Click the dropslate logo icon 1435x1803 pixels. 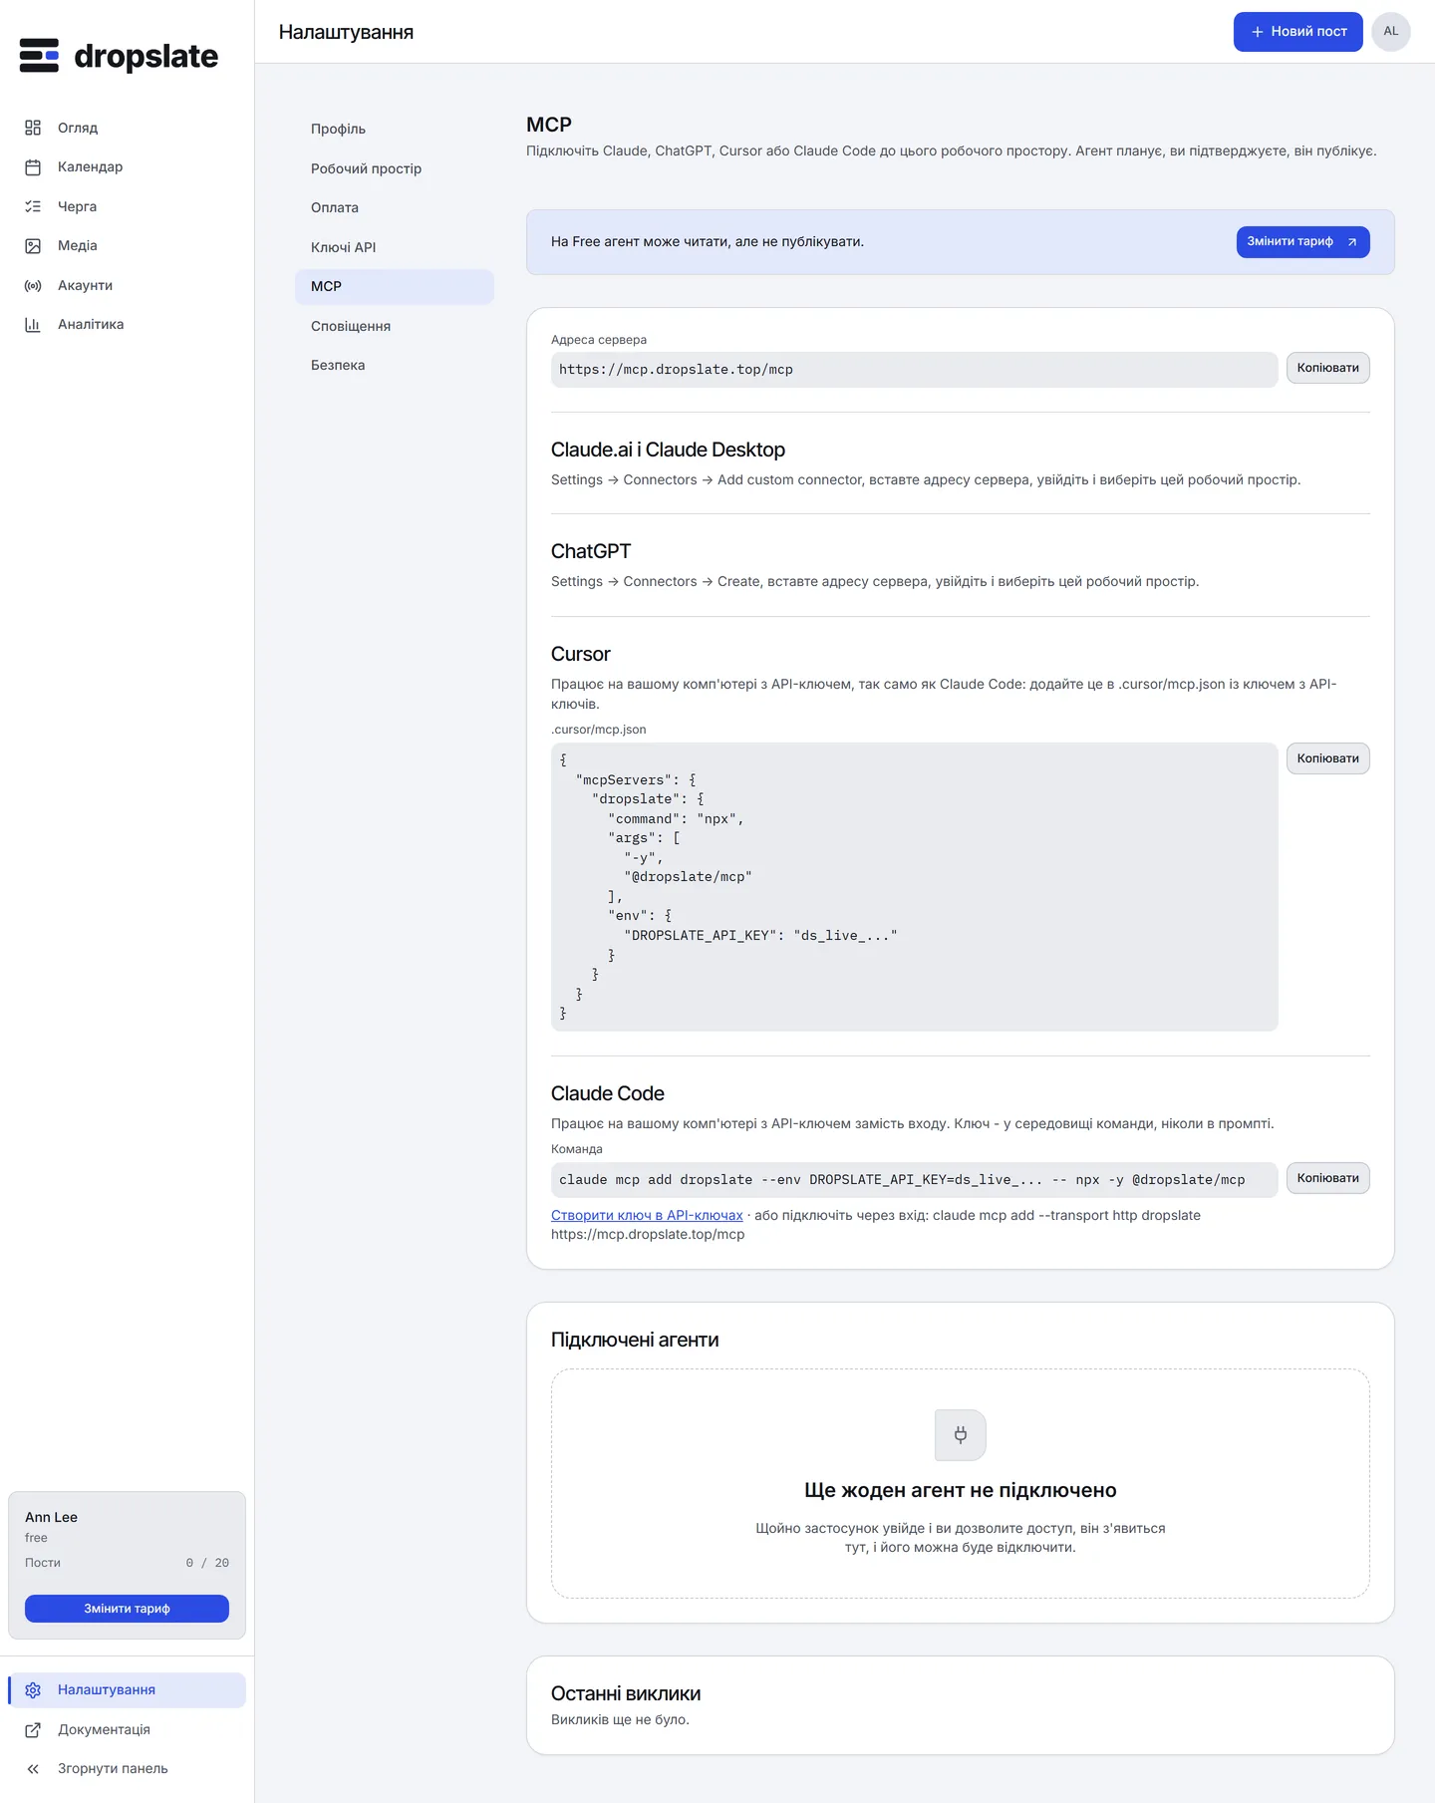coord(39,56)
